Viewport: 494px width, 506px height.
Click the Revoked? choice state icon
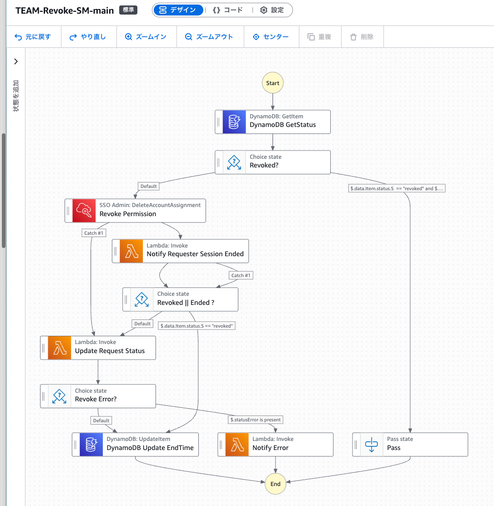coord(234,162)
